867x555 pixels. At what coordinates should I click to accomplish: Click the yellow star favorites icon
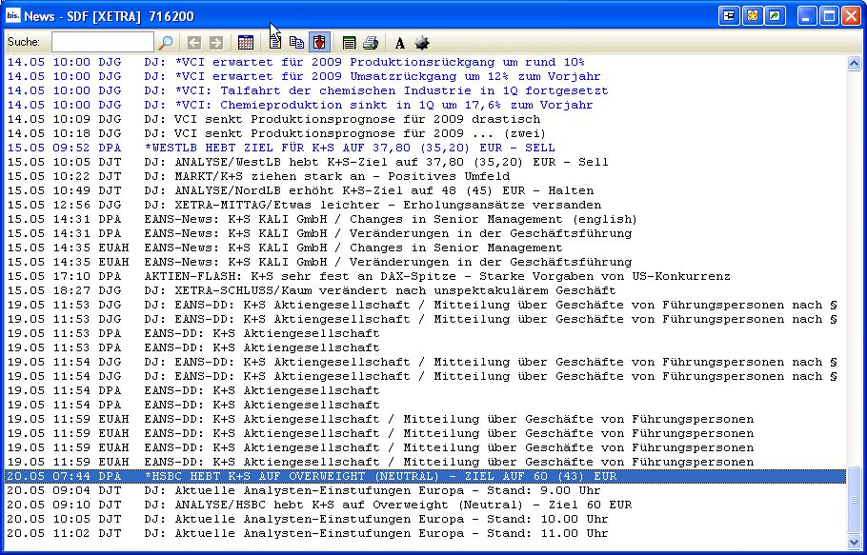tap(752, 16)
